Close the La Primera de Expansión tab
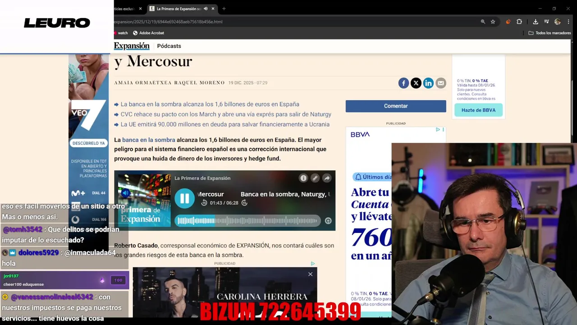The image size is (577, 325). point(213,9)
